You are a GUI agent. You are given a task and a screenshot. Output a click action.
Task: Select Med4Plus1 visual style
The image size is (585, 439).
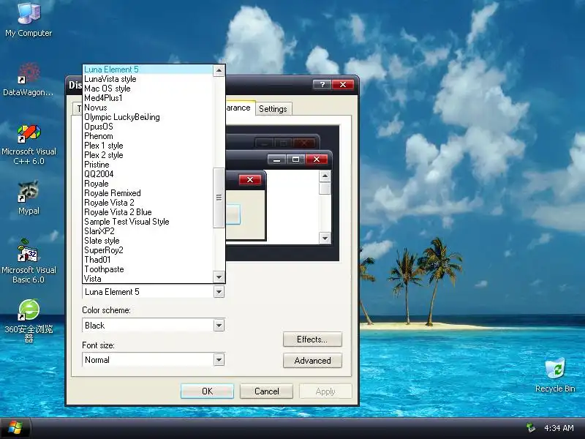pyautogui.click(x=148, y=98)
